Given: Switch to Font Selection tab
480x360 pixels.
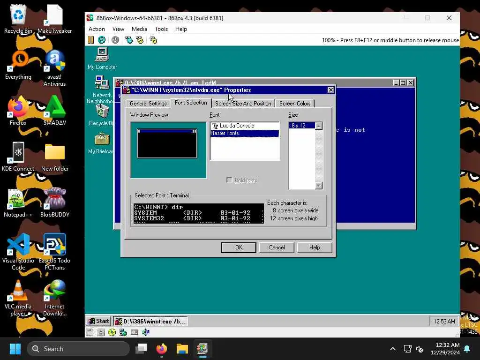Looking at the screenshot, I should click(191, 103).
